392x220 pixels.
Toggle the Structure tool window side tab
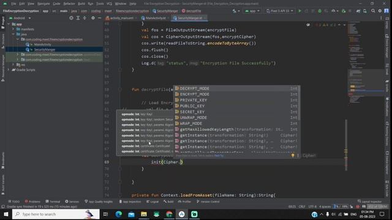coord(2,41)
